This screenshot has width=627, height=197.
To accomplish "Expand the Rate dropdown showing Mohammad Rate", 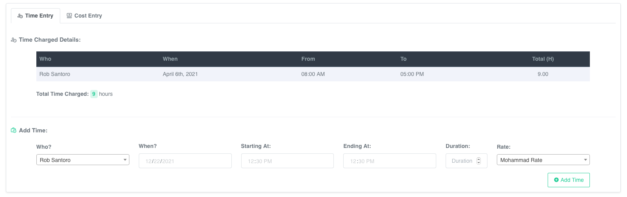I will (543, 160).
